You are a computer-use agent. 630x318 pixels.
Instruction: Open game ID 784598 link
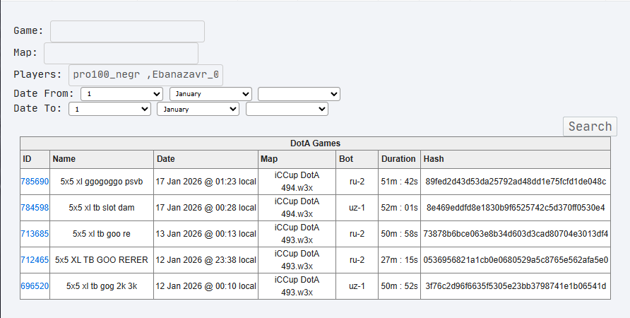point(35,208)
